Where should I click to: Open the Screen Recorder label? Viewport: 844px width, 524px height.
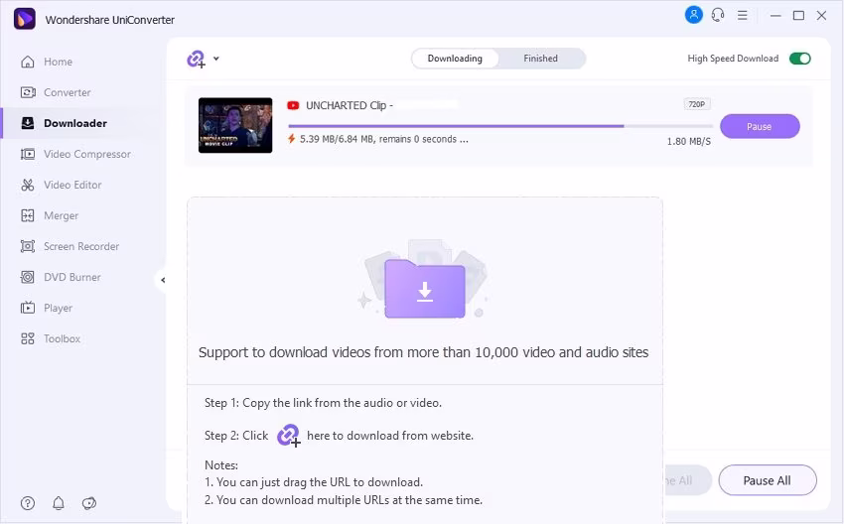coord(81,246)
